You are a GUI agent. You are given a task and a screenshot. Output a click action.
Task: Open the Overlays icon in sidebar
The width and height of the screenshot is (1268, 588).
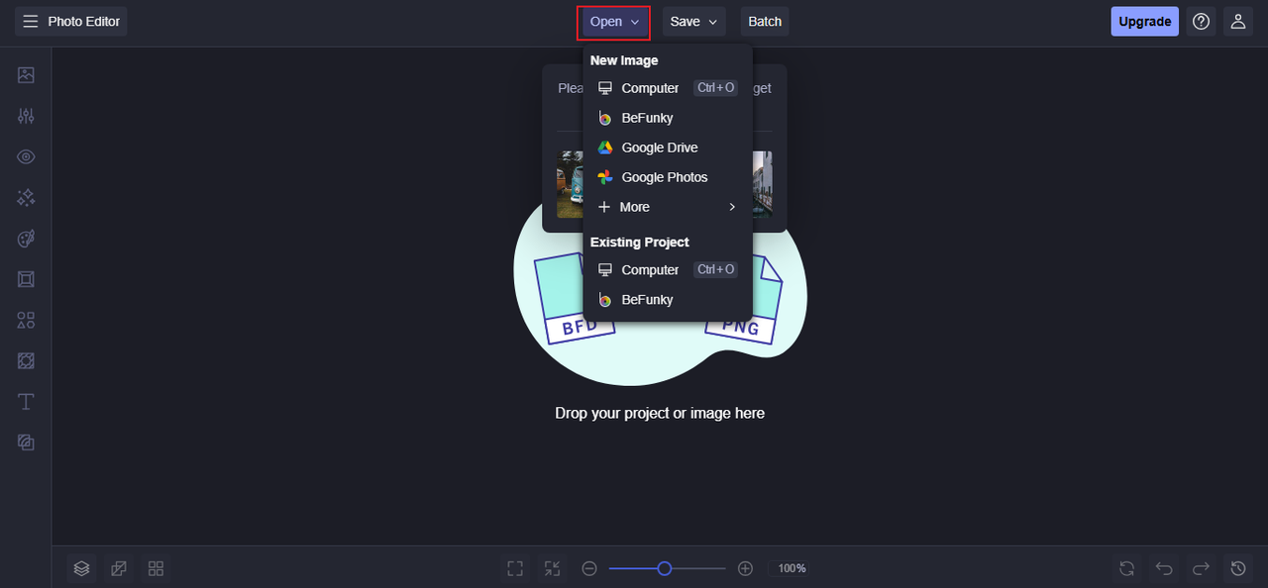coord(26,360)
